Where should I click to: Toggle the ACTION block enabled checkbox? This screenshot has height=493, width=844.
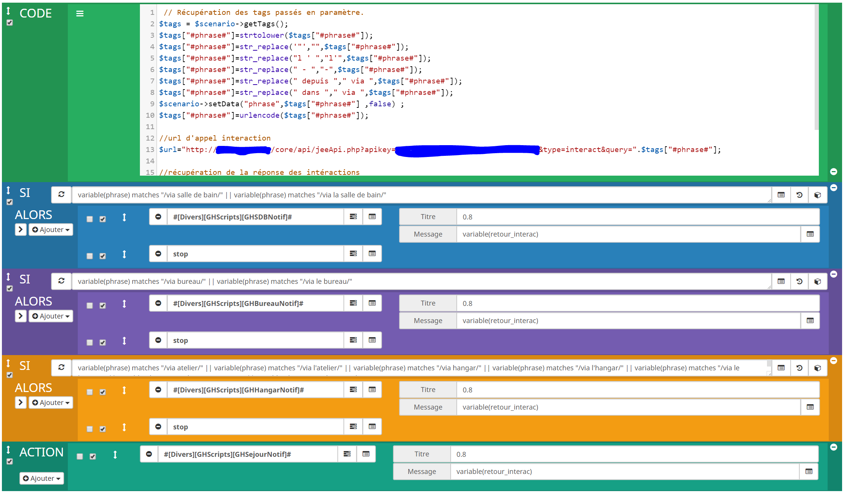(x=10, y=462)
